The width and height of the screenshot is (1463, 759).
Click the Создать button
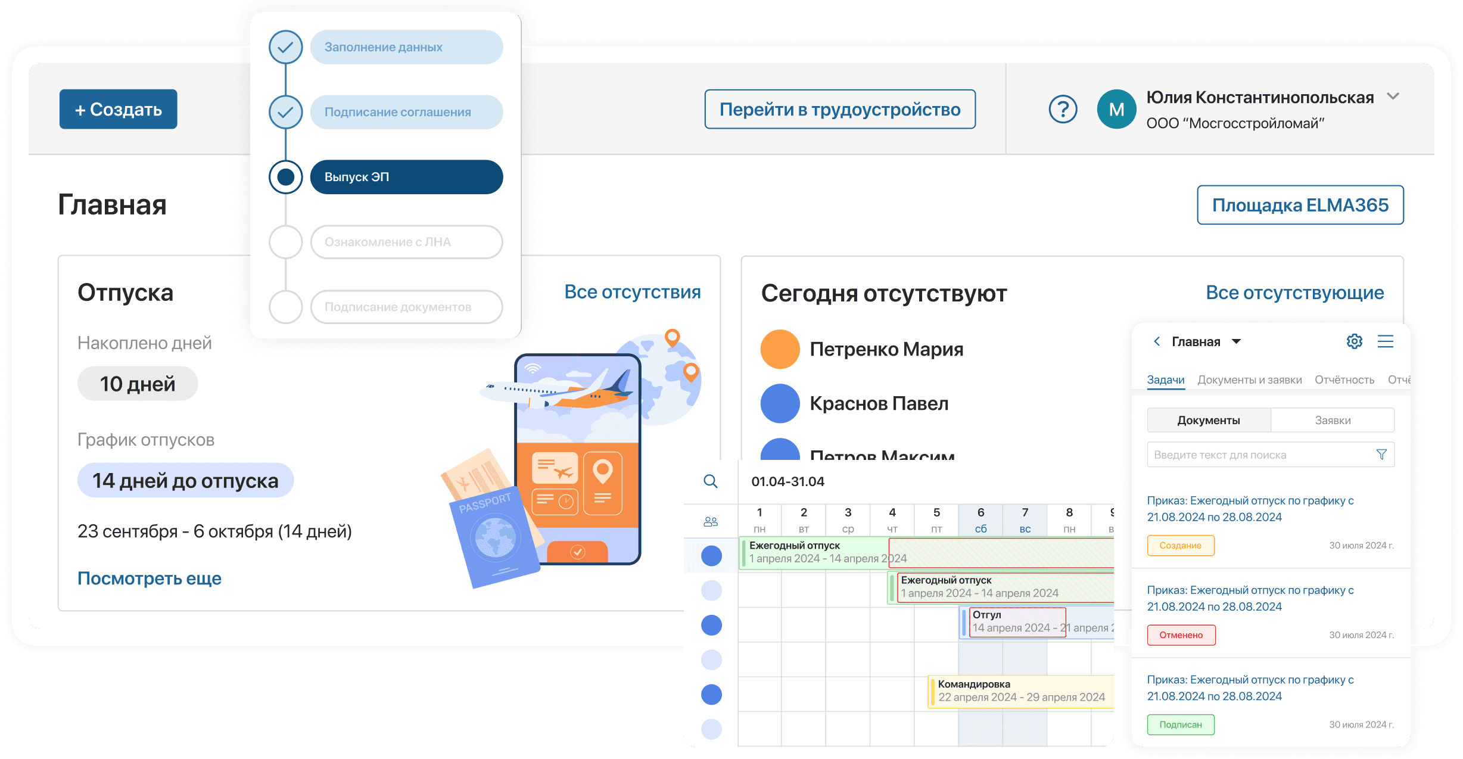(119, 110)
